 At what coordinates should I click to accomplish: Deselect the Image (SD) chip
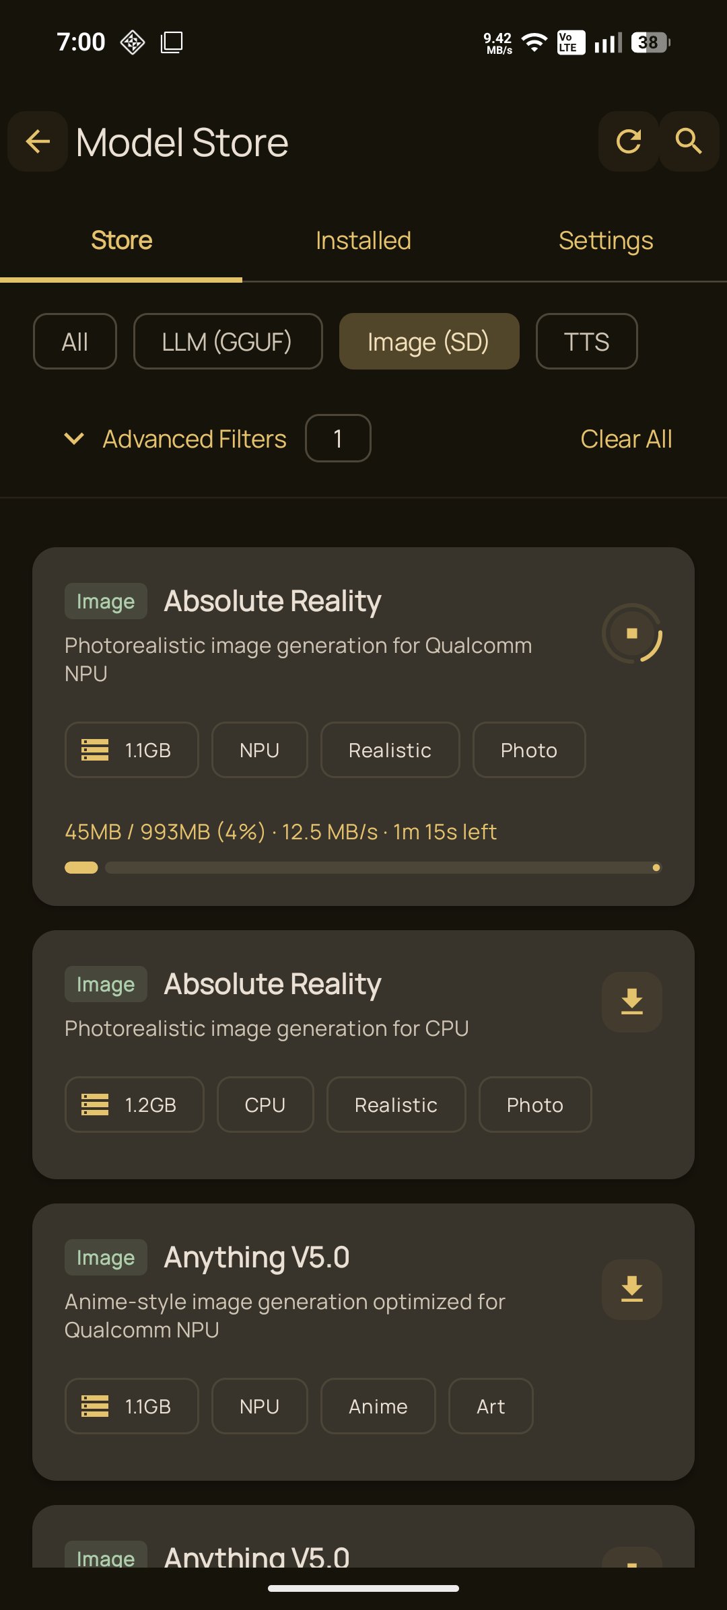click(x=429, y=342)
